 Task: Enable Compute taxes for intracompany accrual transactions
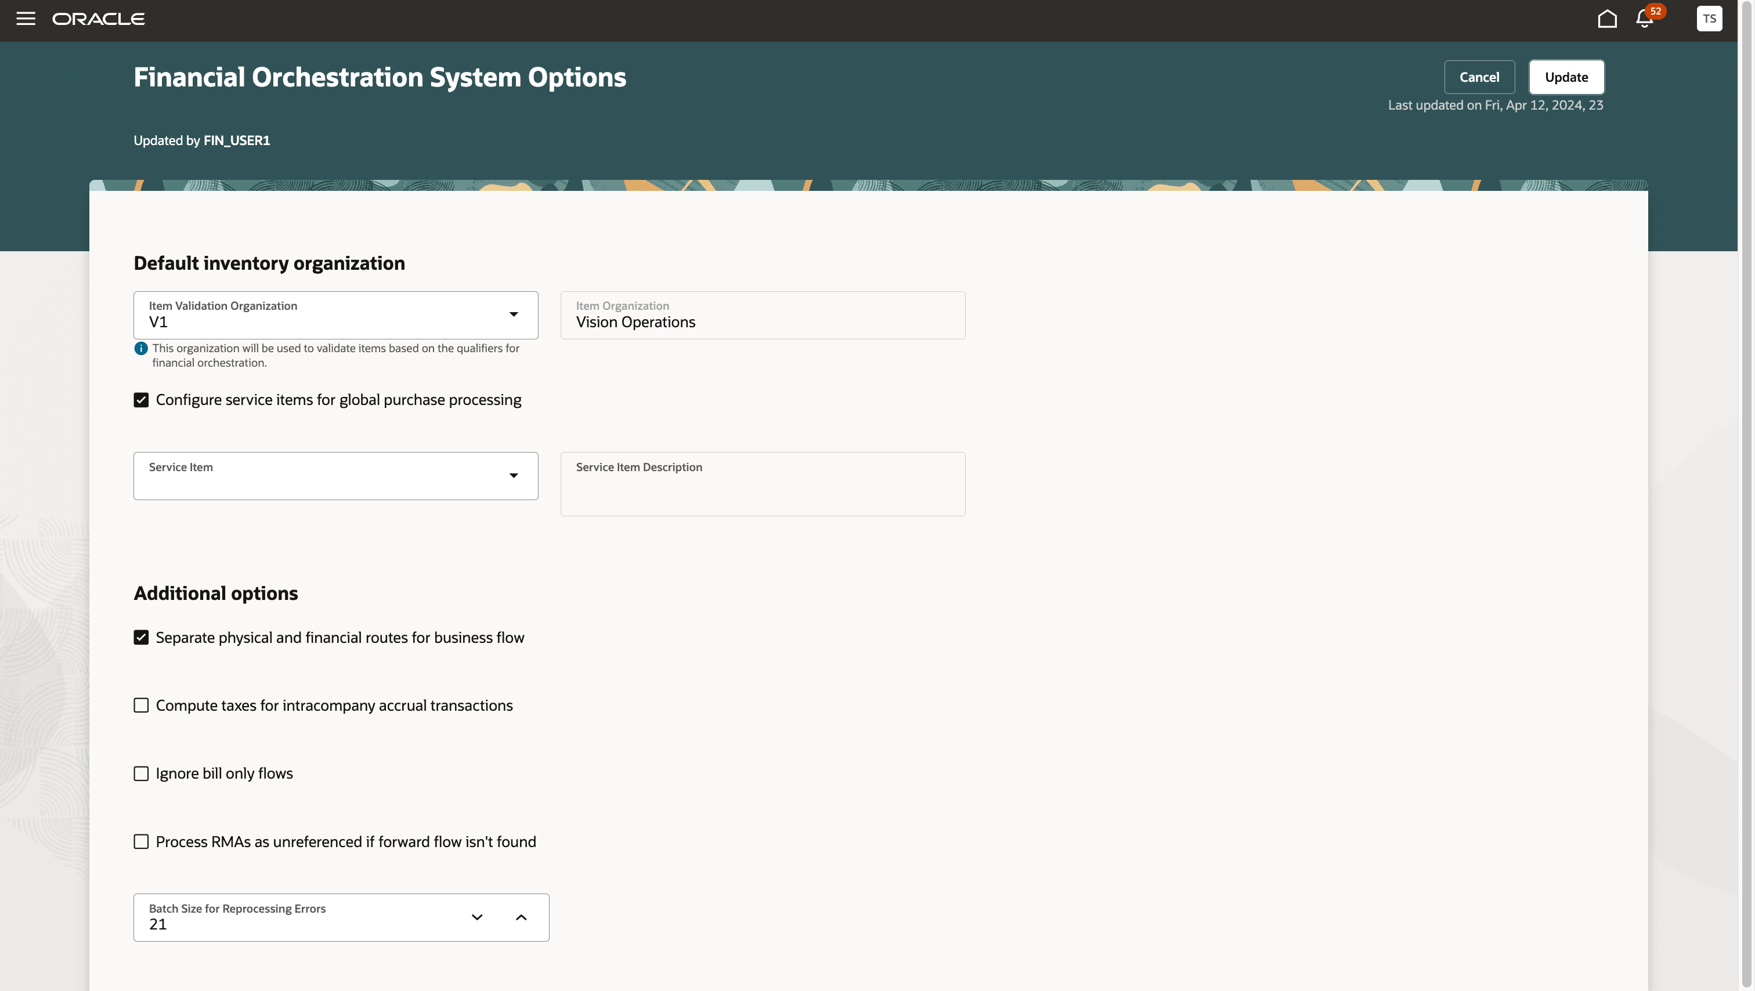point(141,706)
